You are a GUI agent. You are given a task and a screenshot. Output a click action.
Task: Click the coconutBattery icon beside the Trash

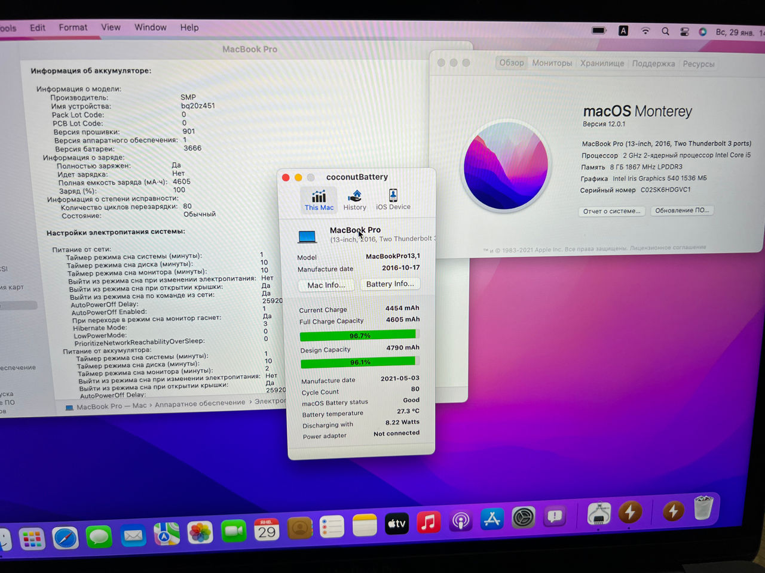click(x=673, y=510)
